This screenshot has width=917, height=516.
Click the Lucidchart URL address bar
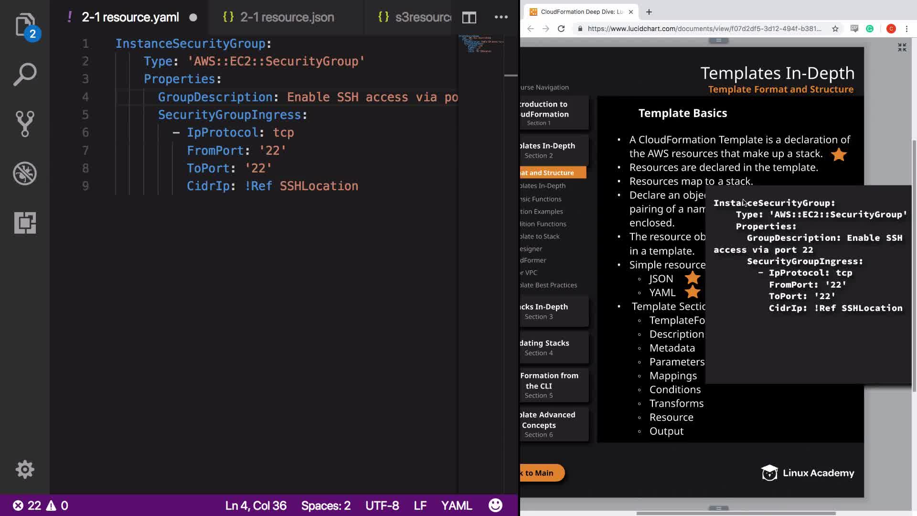click(x=704, y=29)
